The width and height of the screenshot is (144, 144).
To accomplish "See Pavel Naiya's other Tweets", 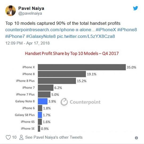I will (x=54, y=137).
